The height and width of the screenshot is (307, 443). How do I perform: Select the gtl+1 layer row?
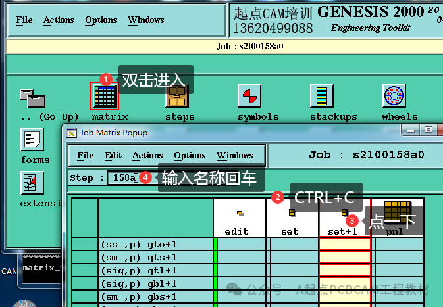coord(155,271)
